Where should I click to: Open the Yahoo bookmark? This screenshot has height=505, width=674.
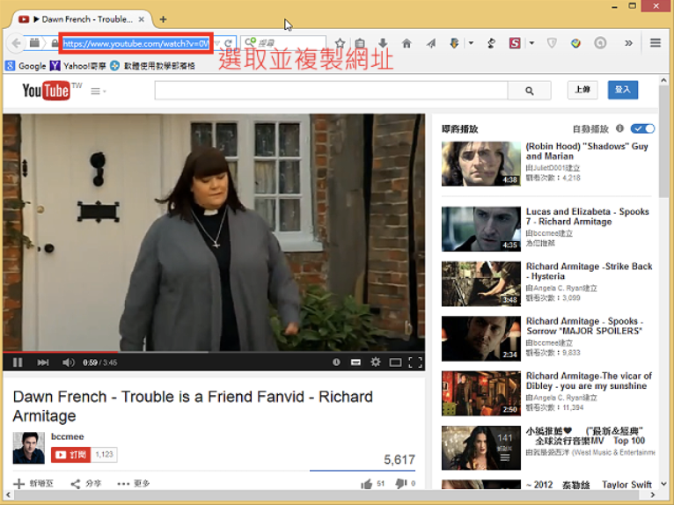pos(77,66)
